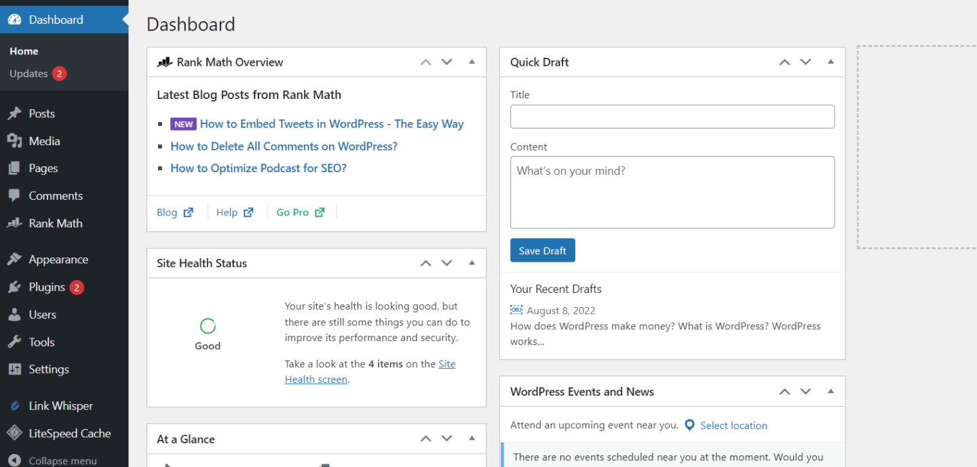
Task: Click the Good site health circle indicator
Action: click(208, 326)
